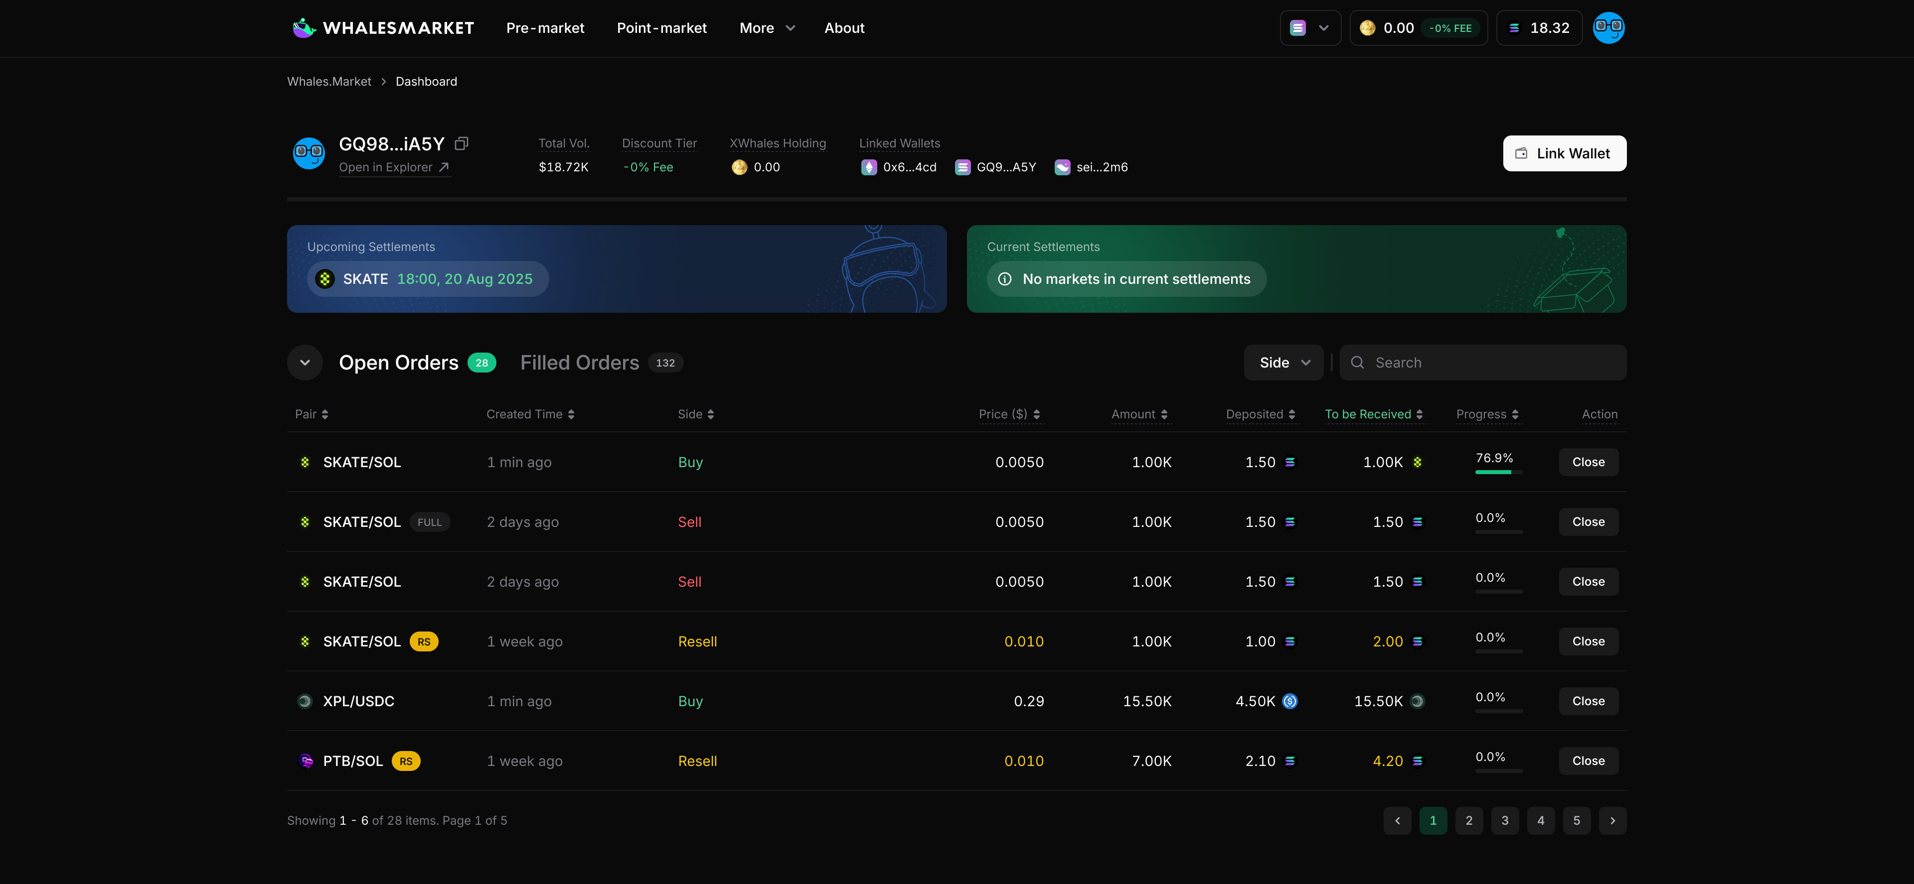Go to next page of orders
1914x884 pixels.
tap(1611, 820)
